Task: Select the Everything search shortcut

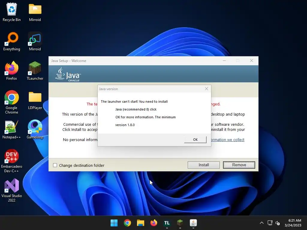Action: pyautogui.click(x=12, y=41)
